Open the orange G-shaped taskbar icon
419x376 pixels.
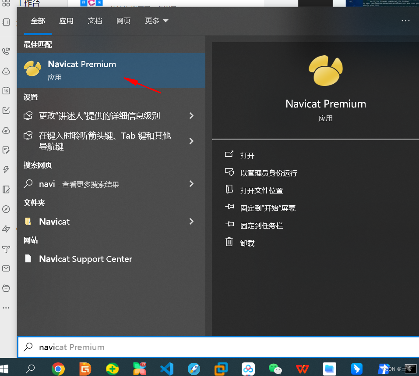[x=85, y=369]
